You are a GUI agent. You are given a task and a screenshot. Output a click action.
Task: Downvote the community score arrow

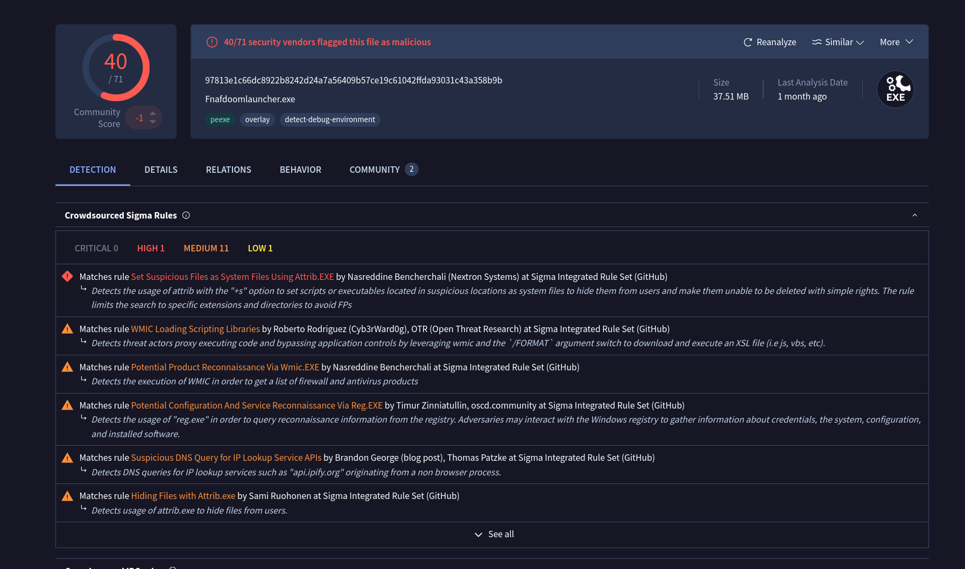pyautogui.click(x=153, y=122)
